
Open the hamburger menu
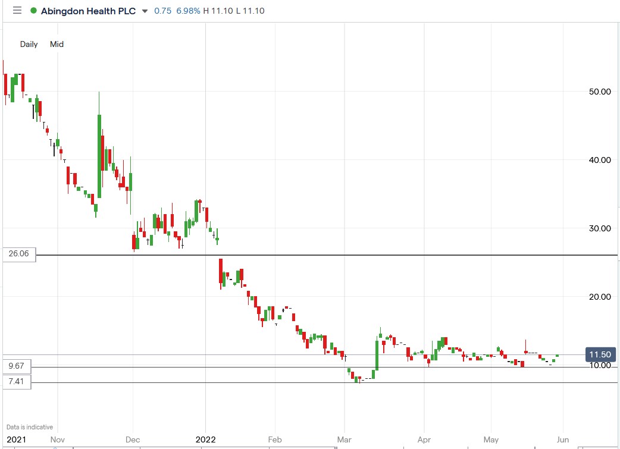pos(17,10)
